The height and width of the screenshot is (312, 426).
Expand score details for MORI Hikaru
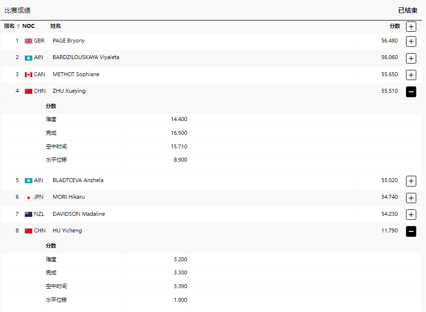pos(411,198)
